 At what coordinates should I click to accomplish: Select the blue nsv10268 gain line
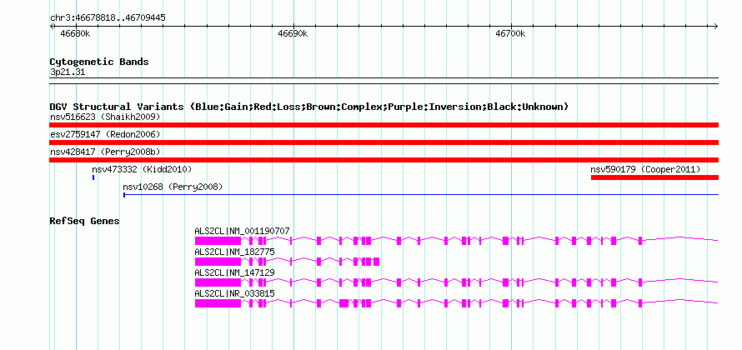click(421, 194)
